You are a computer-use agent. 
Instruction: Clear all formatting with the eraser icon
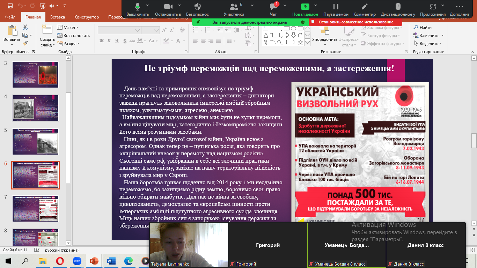tap(182, 30)
